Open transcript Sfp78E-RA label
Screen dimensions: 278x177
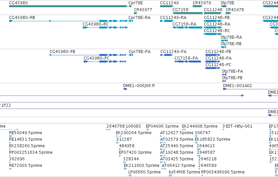pyautogui.click(x=231, y=37)
